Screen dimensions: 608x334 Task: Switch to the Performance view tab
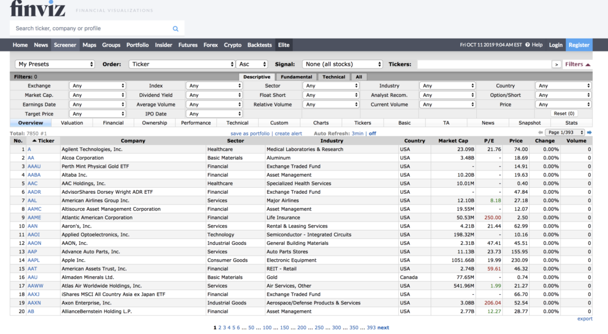point(196,123)
